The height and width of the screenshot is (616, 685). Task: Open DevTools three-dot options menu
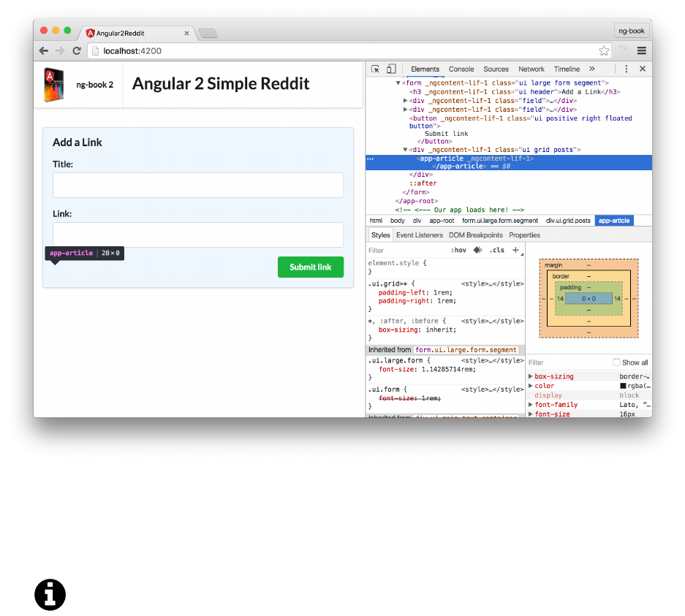[x=626, y=69]
